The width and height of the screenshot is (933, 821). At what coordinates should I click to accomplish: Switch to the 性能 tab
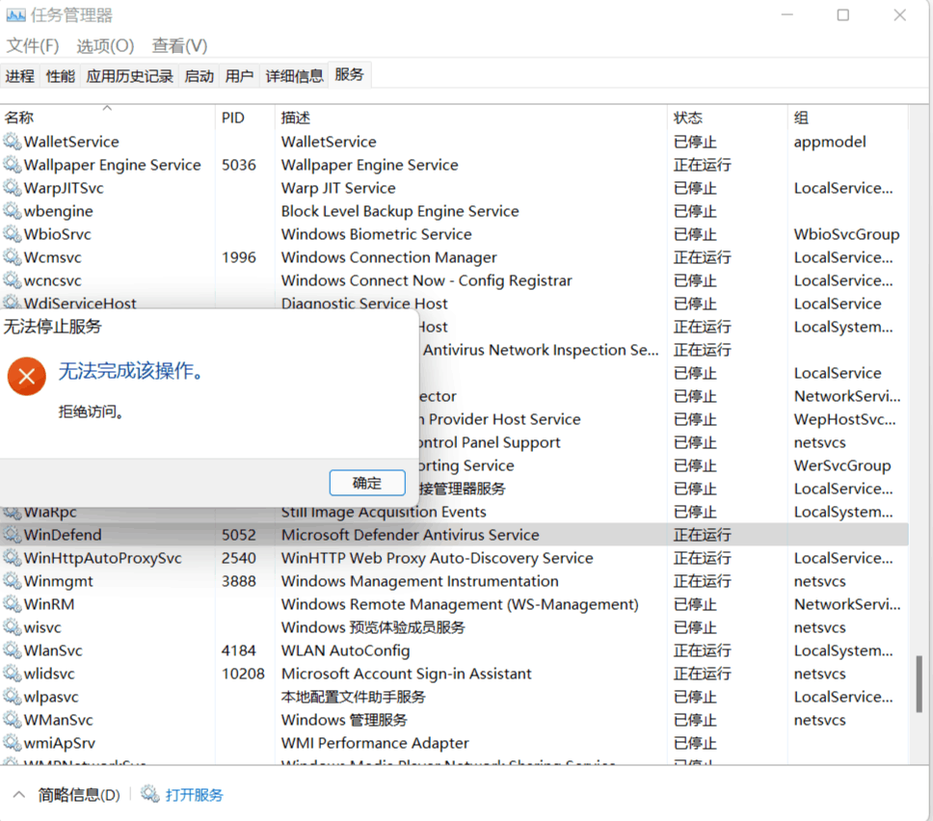61,75
